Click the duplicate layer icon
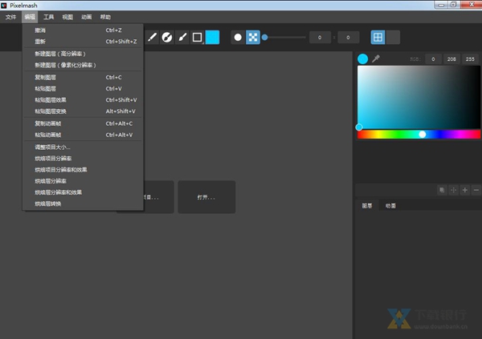Viewport: 482px width, 339px height. [442, 190]
